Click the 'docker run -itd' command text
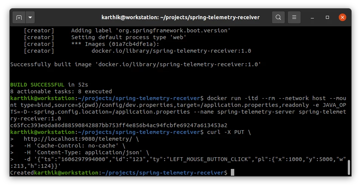Image resolution: width=361 pixels, height=187 pixels. tap(232, 98)
